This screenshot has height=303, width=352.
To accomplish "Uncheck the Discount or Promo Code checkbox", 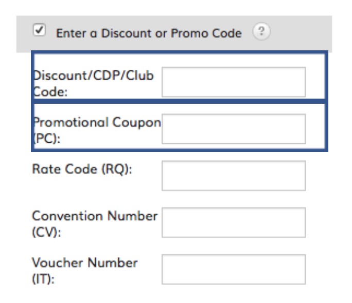I will coord(39,30).
